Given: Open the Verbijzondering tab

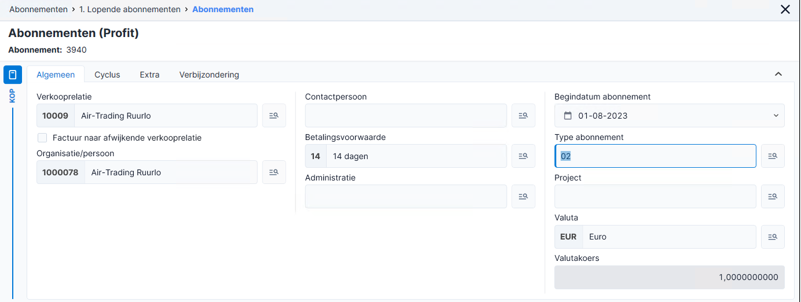Looking at the screenshot, I should click(209, 75).
